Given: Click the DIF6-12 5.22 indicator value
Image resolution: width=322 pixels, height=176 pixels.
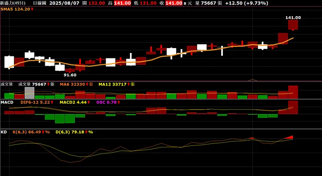Looking at the screenshot, I should [37, 102].
